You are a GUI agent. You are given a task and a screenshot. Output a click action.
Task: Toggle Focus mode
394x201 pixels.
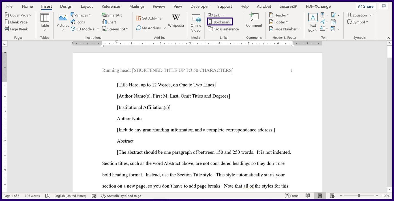click(x=292, y=196)
